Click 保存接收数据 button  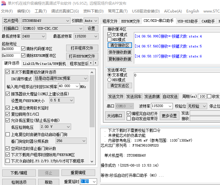[x=120, y=52]
